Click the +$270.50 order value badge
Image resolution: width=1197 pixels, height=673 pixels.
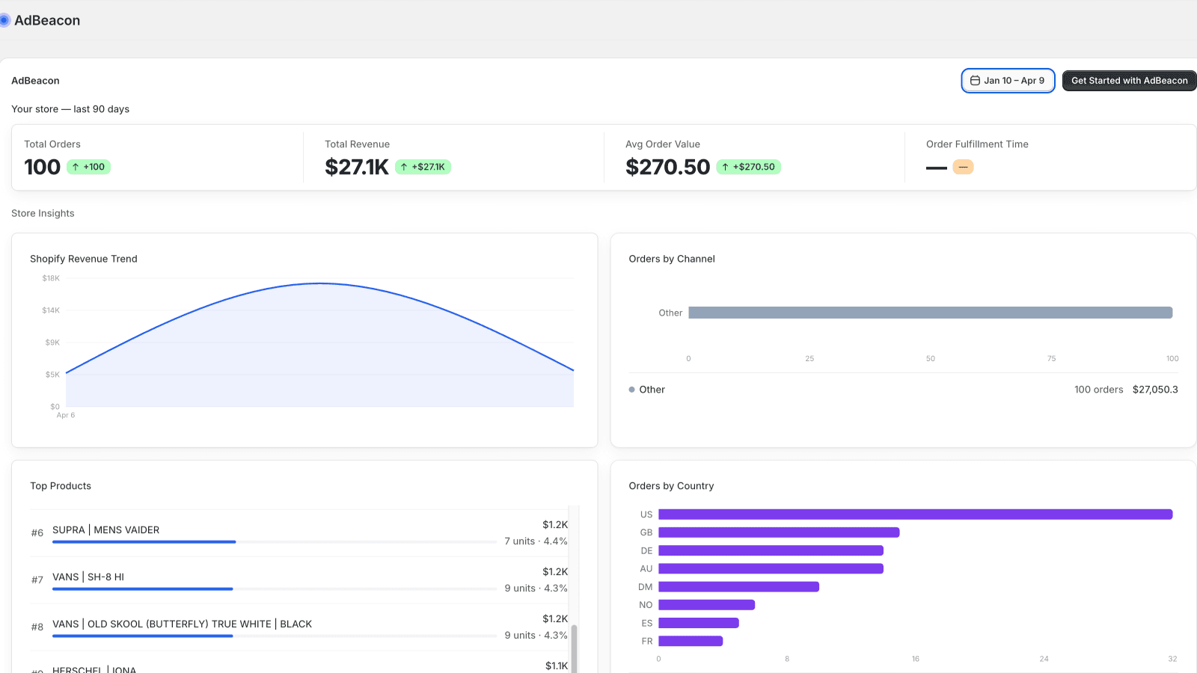click(x=748, y=167)
